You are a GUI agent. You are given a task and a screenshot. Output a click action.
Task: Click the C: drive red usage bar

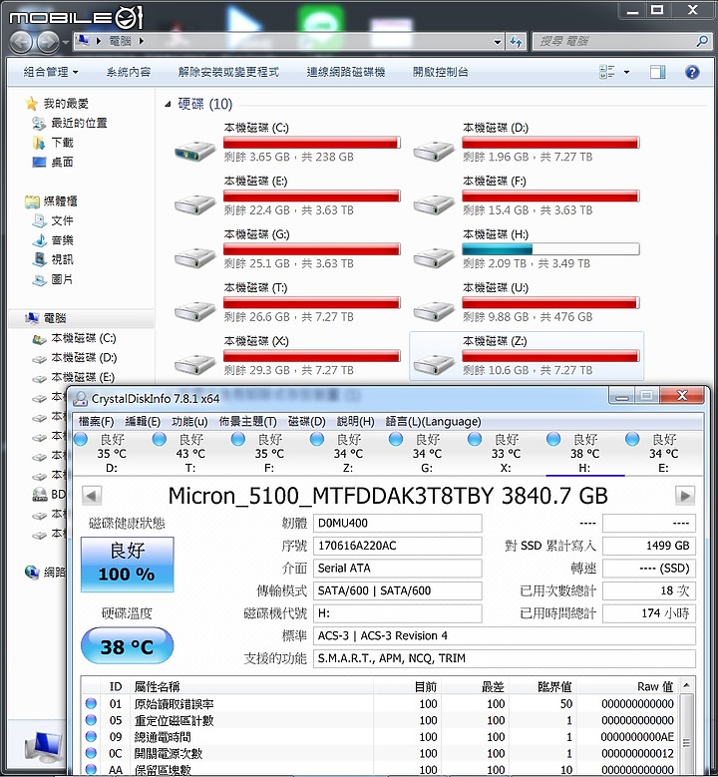312,143
